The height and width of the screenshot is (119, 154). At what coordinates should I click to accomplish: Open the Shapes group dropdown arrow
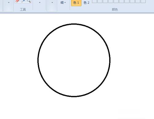(x=52, y=2)
